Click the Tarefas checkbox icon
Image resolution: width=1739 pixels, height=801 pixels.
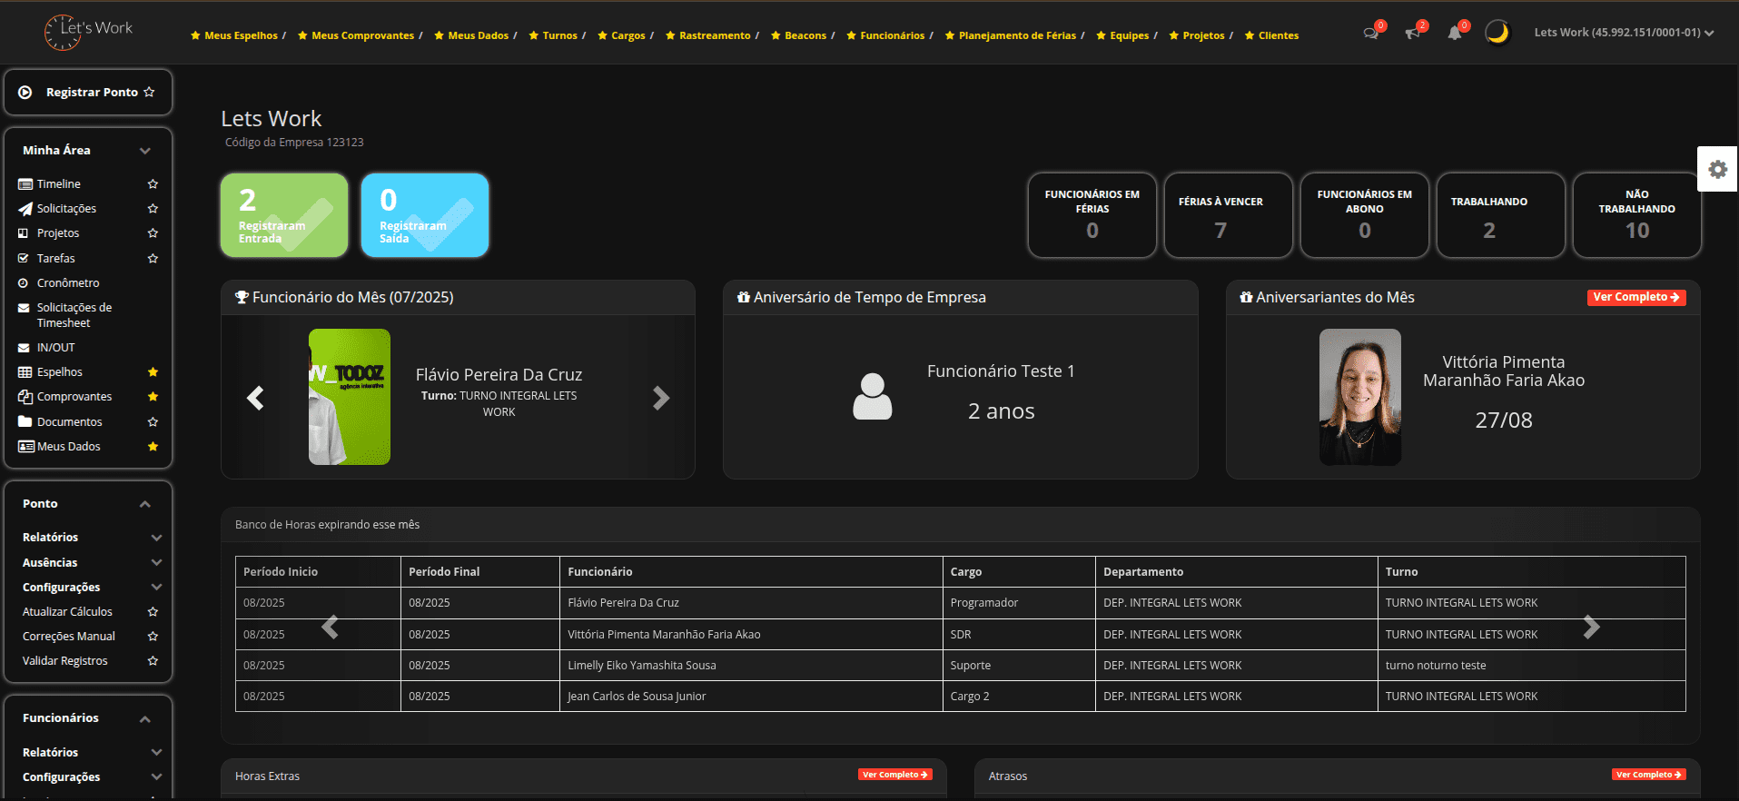pyautogui.click(x=25, y=258)
